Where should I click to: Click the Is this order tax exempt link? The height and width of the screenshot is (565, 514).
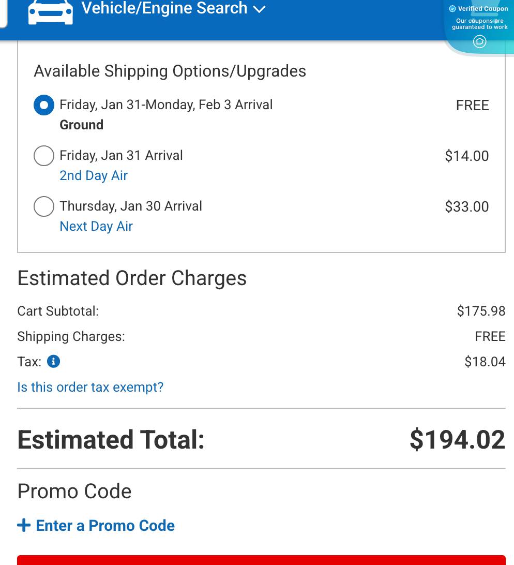[90, 387]
